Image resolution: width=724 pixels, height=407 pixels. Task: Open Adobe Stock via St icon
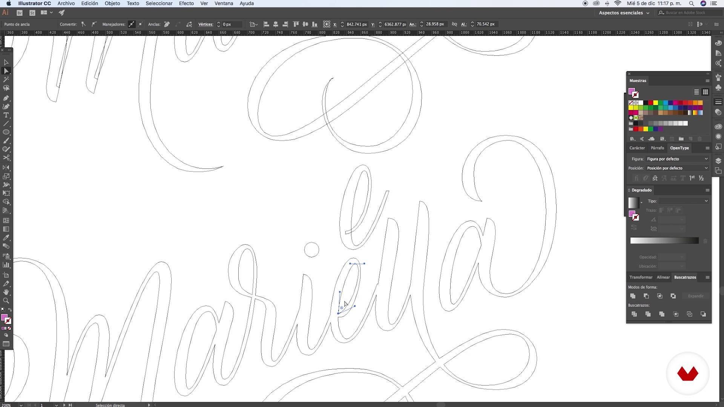point(32,13)
